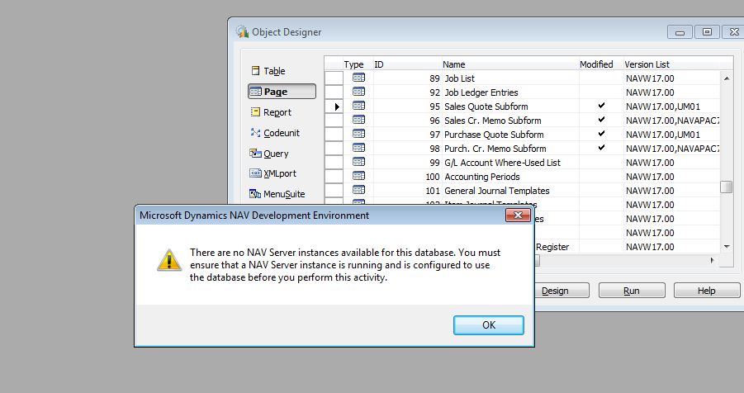Toggle Modified checkmark for Sales Quote Subform
The width and height of the screenshot is (744, 393).
coord(601,106)
